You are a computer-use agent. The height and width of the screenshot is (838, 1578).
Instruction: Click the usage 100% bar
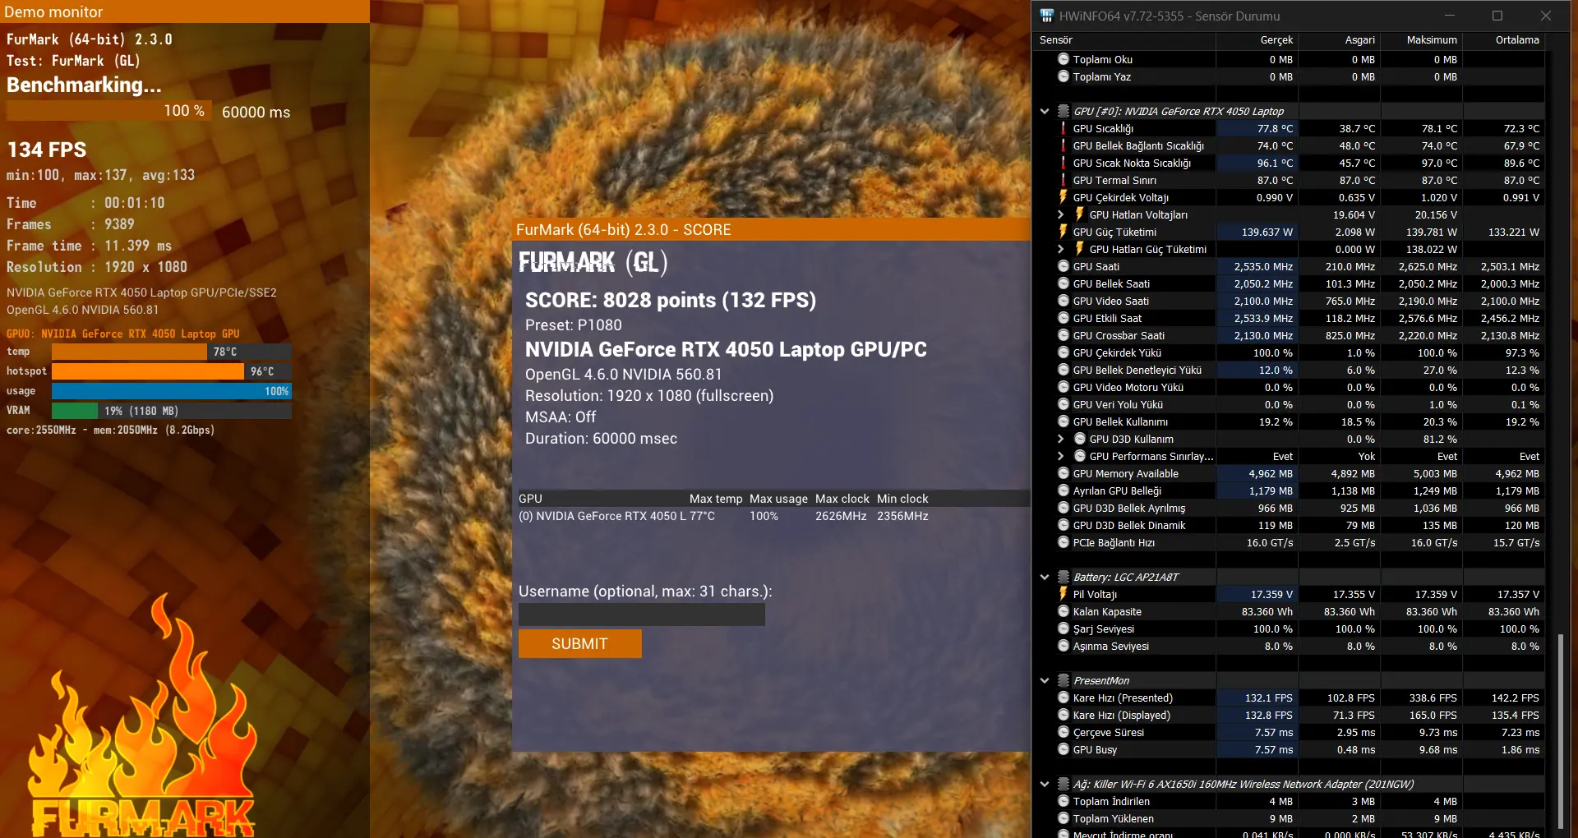[171, 391]
